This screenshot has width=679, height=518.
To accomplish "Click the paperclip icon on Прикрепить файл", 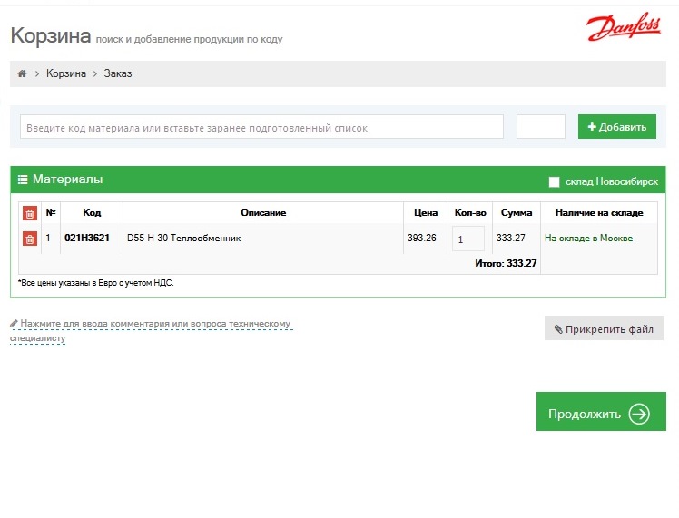I will click(558, 329).
